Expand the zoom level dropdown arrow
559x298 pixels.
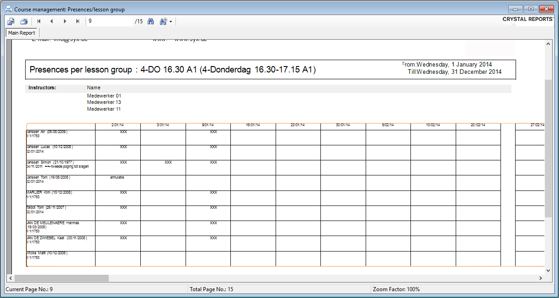pyautogui.click(x=170, y=21)
